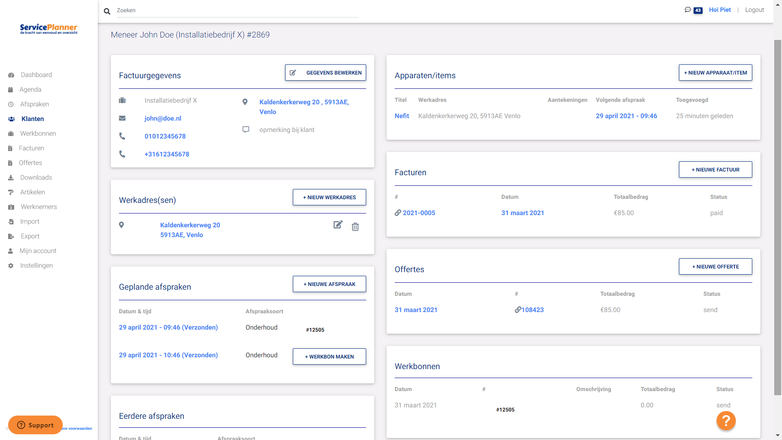The width and height of the screenshot is (782, 440).
Task: Open invoice 2021-0005
Action: point(419,213)
